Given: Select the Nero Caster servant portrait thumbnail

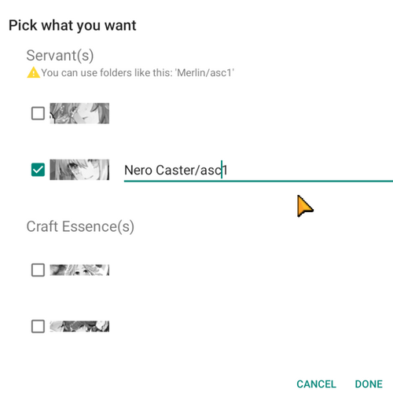Looking at the screenshot, I should [79, 170].
